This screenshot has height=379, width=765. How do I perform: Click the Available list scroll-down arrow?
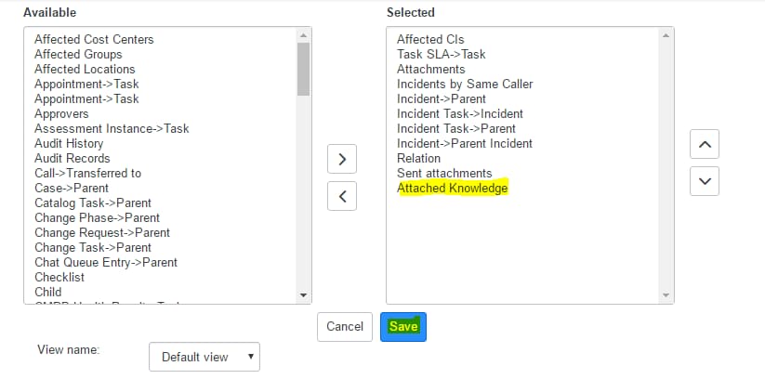303,295
